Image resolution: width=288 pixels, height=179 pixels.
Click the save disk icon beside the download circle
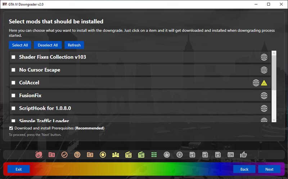[192, 155]
